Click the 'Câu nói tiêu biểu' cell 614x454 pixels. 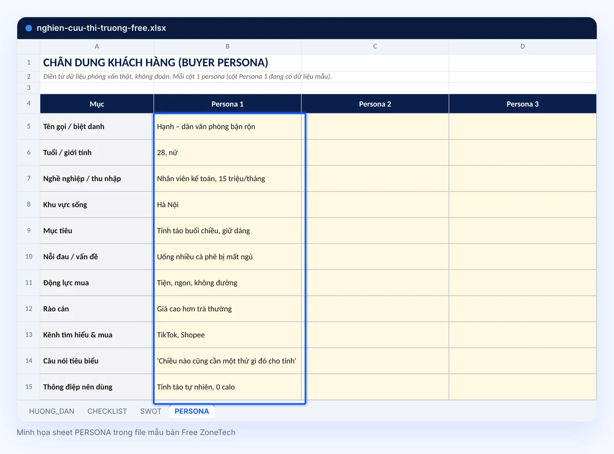click(97, 361)
